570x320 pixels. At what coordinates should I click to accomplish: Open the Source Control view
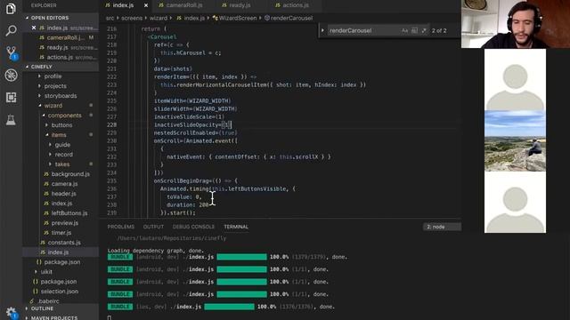11,53
